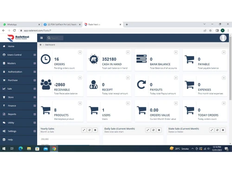Image resolution: width=232 pixels, height=174 pixels.
Task: Click the cart icon on Expenses card
Action: [x=189, y=85]
